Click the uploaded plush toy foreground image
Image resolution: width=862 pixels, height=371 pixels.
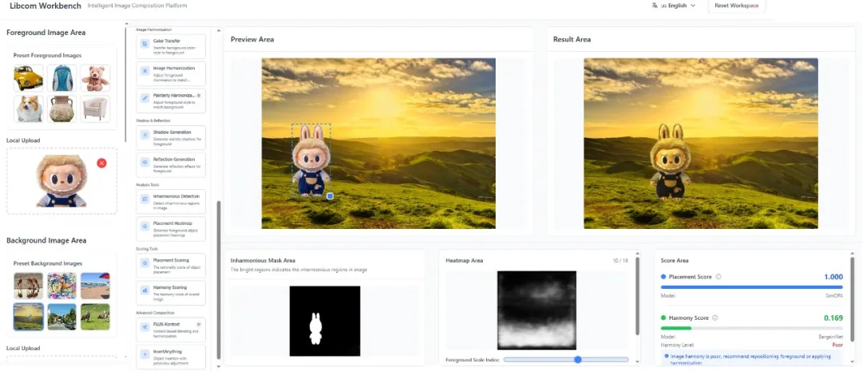61,181
